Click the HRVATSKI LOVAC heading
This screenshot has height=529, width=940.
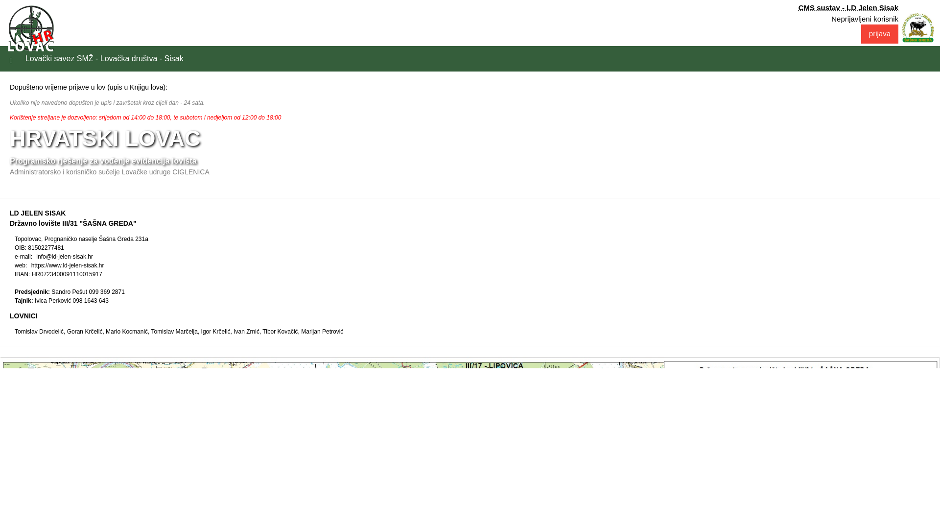pyautogui.click(x=105, y=139)
